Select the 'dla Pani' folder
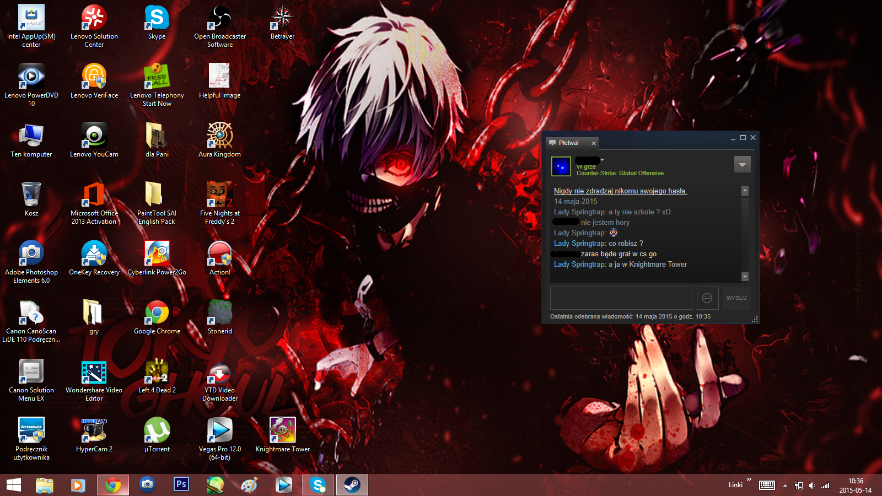 pos(157,141)
